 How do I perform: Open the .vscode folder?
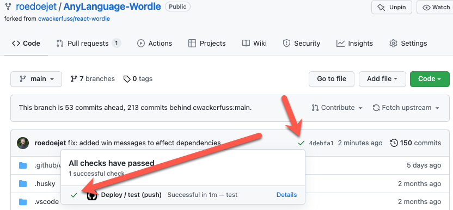(46, 202)
